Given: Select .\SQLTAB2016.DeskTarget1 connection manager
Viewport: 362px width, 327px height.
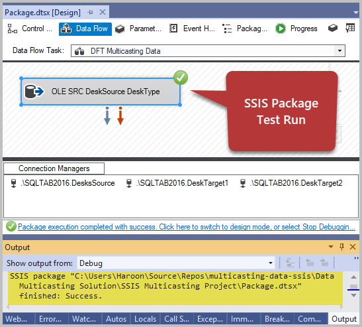Looking at the screenshot, I should [x=177, y=183].
